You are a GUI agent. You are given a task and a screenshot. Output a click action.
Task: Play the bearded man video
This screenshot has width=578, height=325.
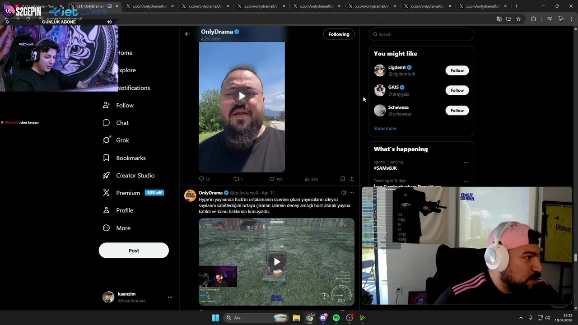point(242,96)
